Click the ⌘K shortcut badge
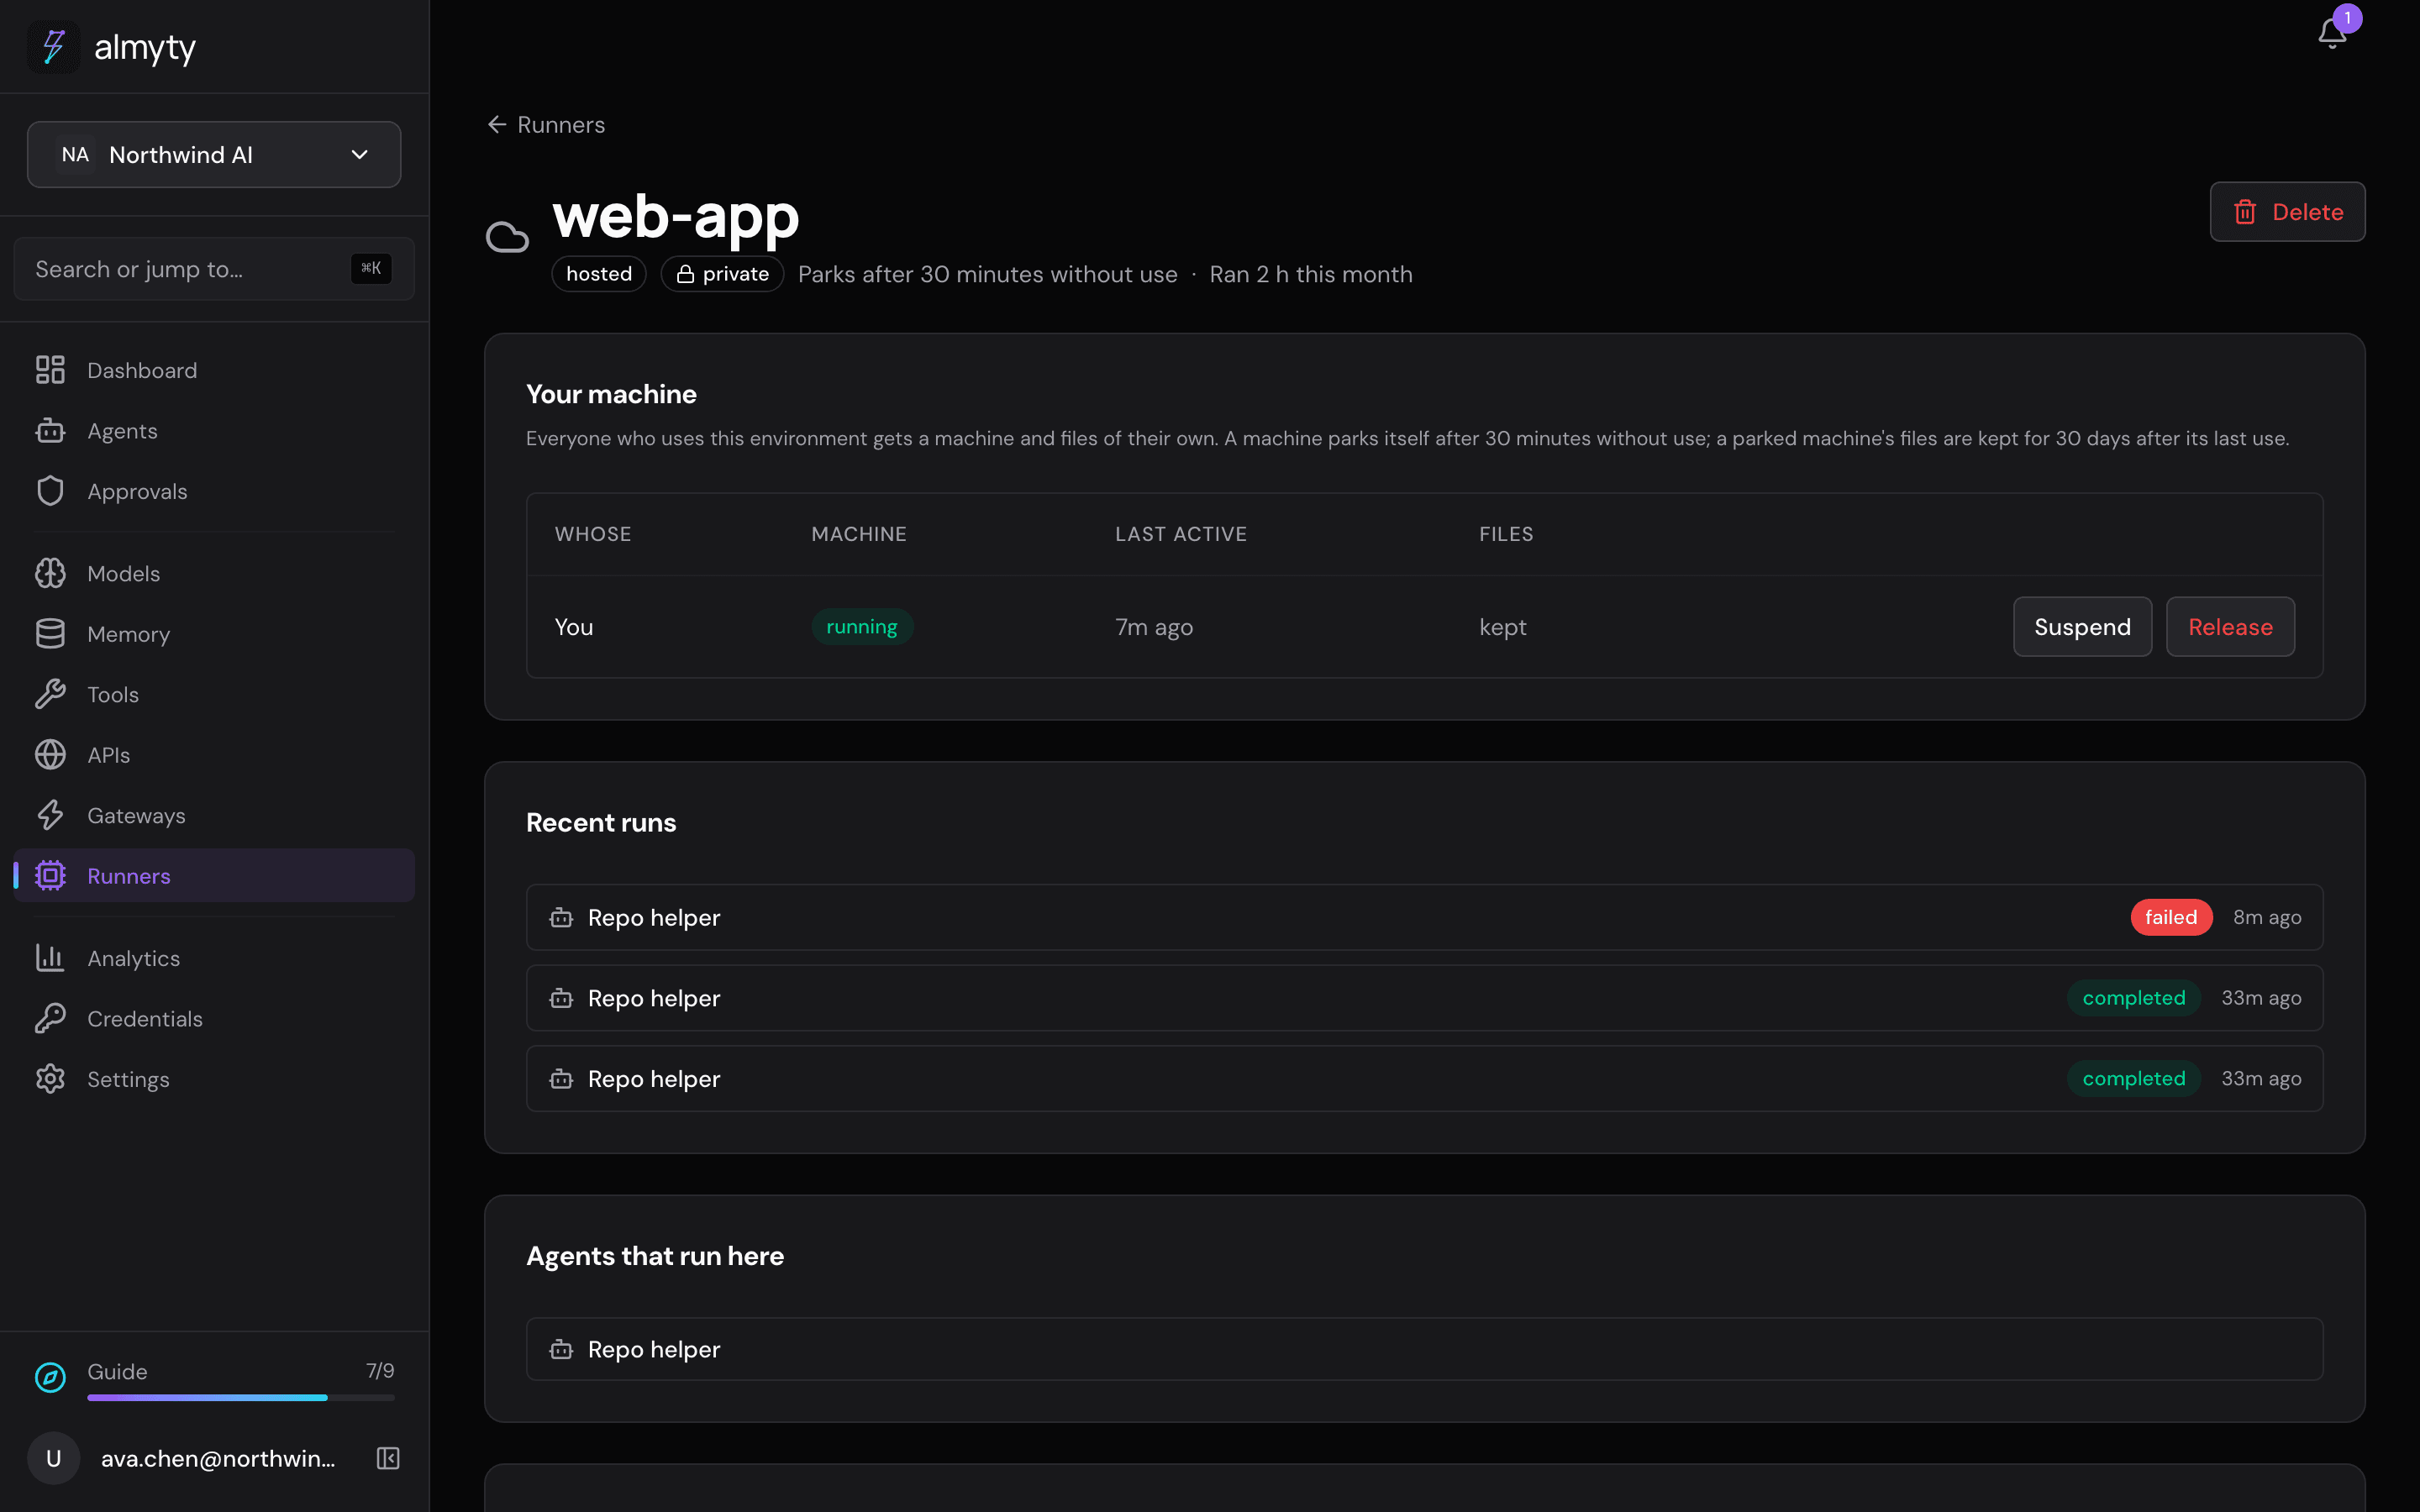2420x1512 pixels. (371, 268)
